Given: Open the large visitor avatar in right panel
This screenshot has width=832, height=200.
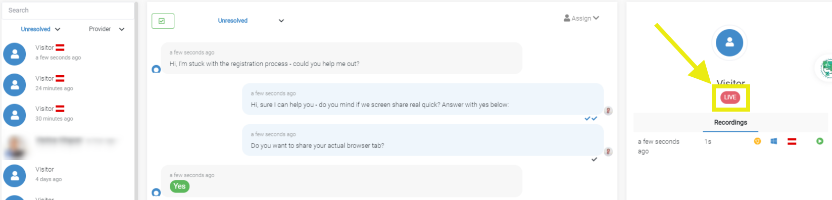Looking at the screenshot, I should tap(729, 43).
